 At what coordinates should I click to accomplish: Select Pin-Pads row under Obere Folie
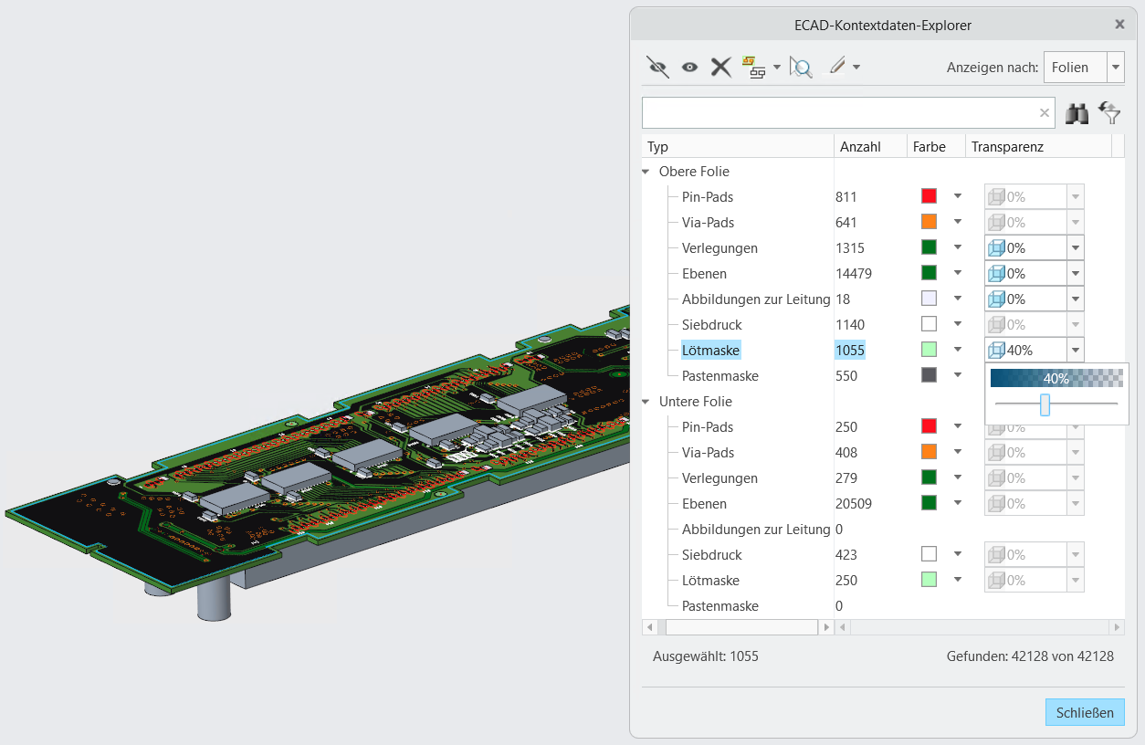[708, 197]
